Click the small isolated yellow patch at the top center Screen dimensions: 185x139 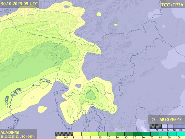[x=99, y=14]
